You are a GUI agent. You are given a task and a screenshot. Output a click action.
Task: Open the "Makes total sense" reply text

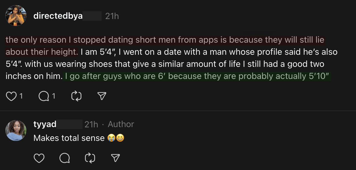pos(69,138)
